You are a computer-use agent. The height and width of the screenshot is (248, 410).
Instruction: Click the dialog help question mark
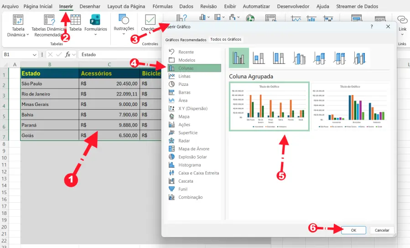[372, 27]
